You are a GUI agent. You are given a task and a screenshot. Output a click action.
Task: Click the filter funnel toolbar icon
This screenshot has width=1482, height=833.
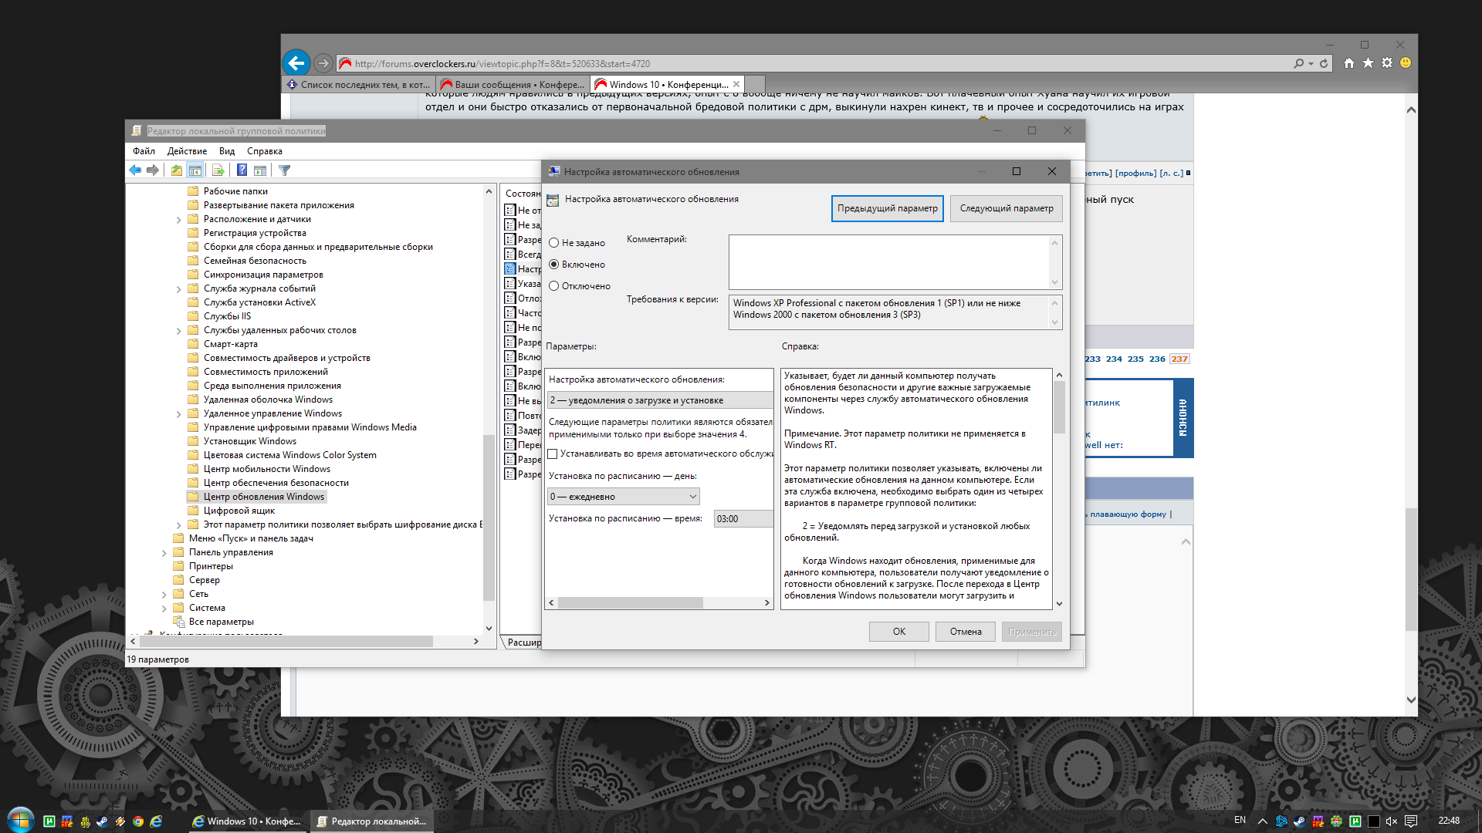pos(284,170)
